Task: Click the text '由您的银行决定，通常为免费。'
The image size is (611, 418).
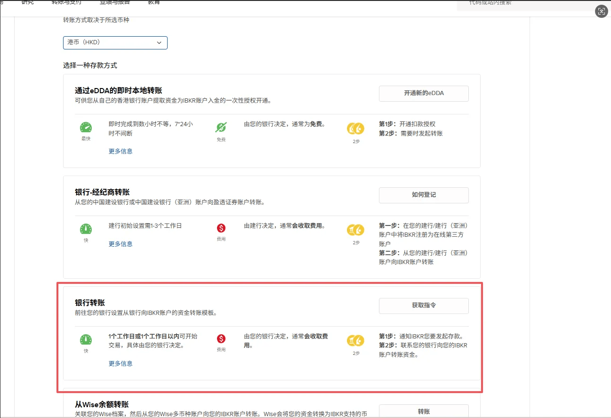Action: point(284,124)
